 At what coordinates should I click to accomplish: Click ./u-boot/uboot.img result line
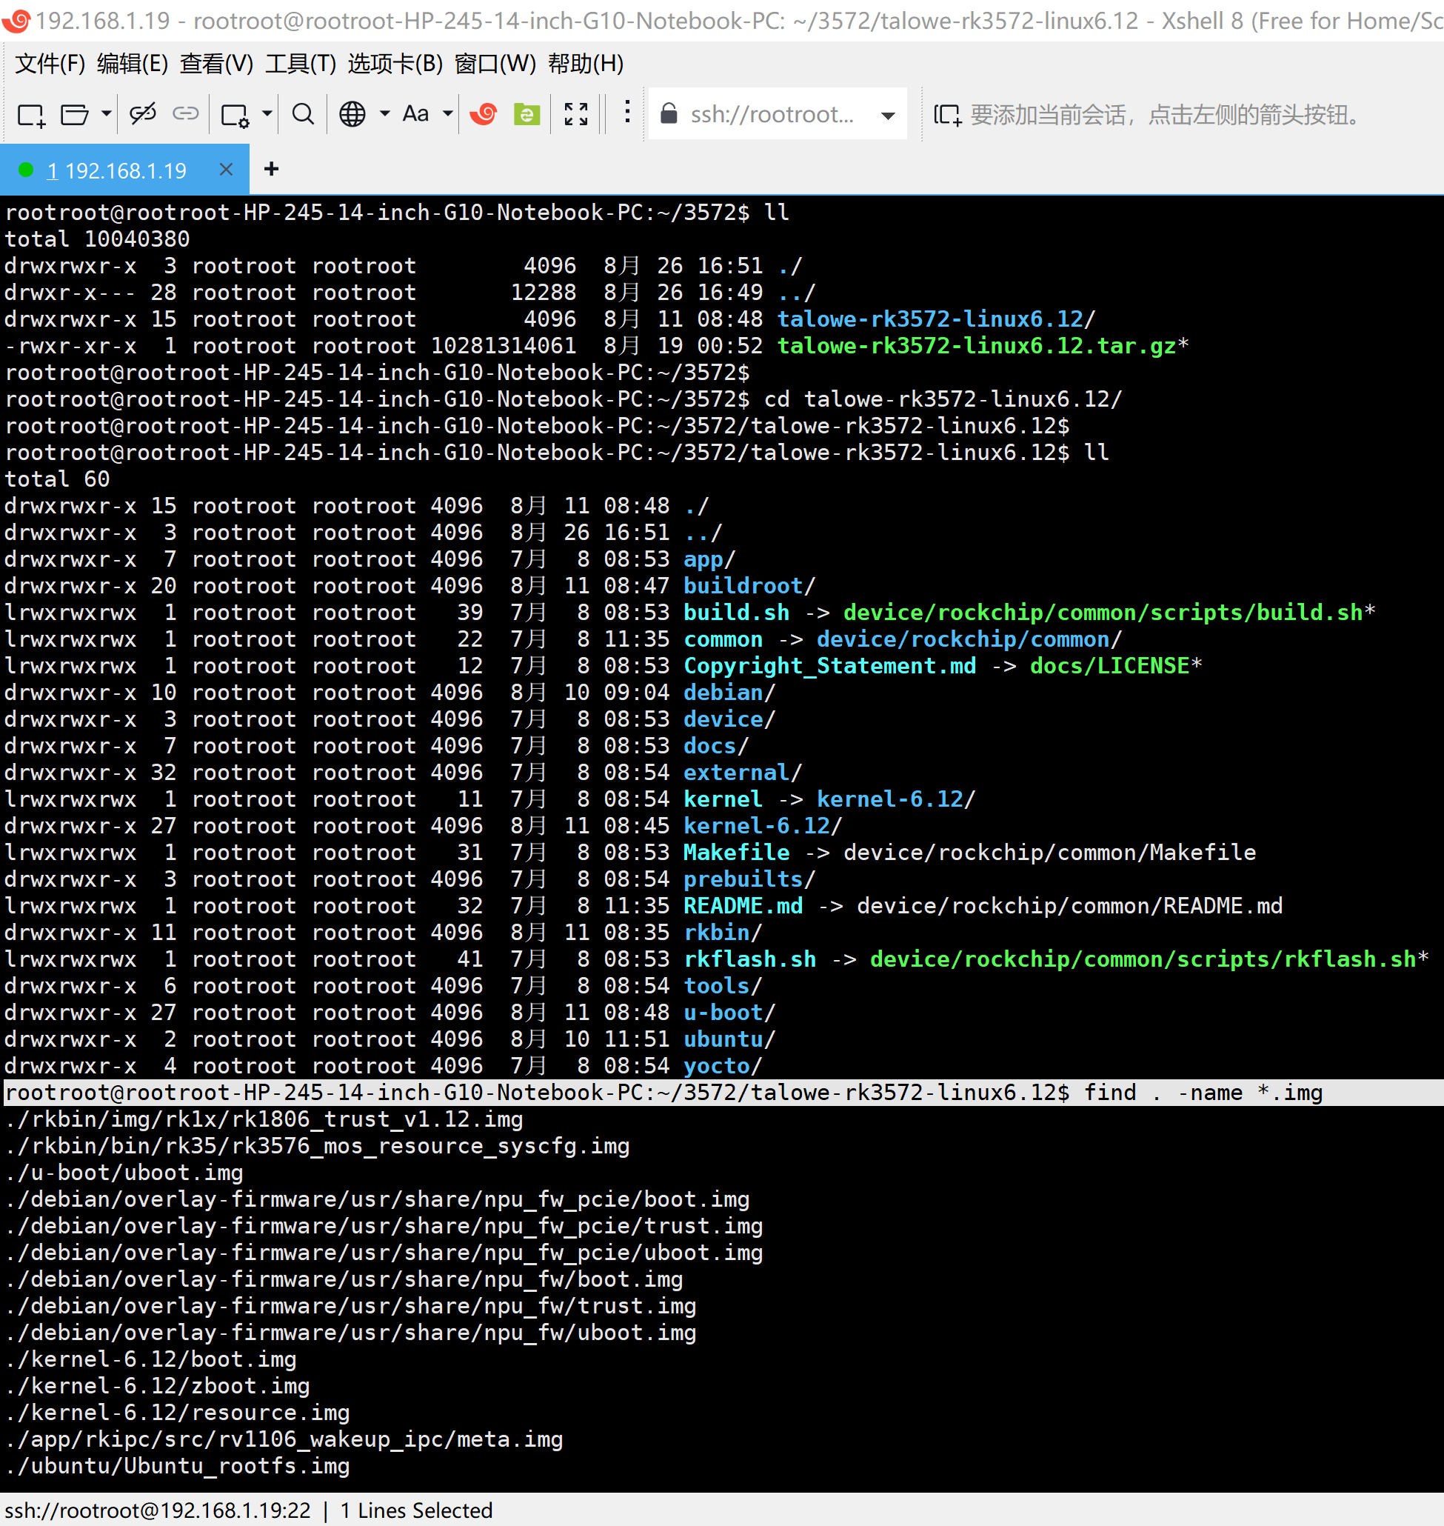(124, 1173)
